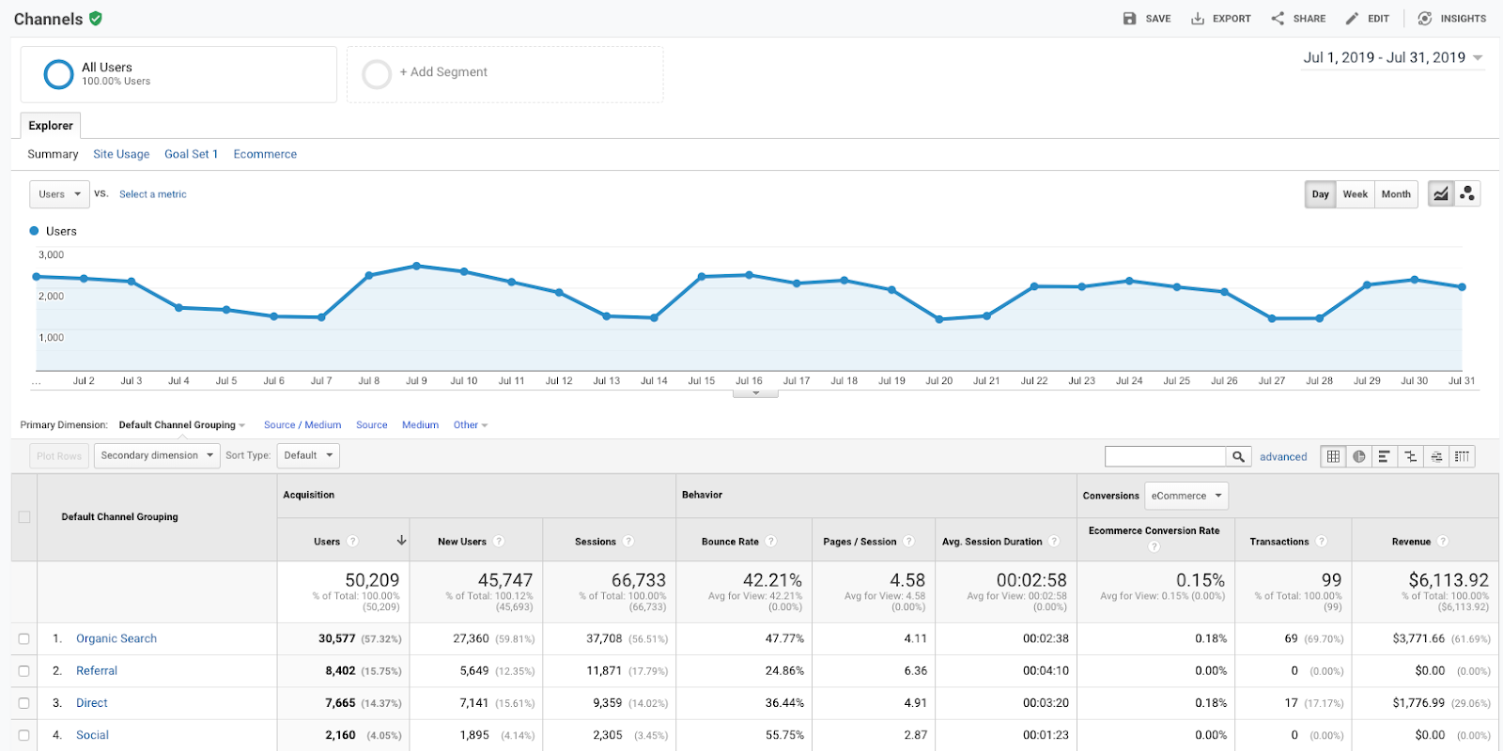Viewport: 1503px width, 751px height.
Task: Choose the Medium primary dimension link
Action: click(x=420, y=425)
